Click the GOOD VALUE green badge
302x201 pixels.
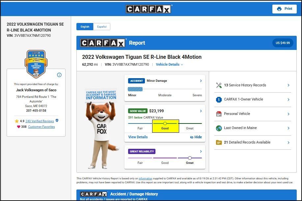138,111
